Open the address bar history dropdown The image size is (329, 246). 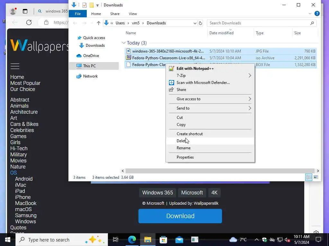click(x=195, y=23)
